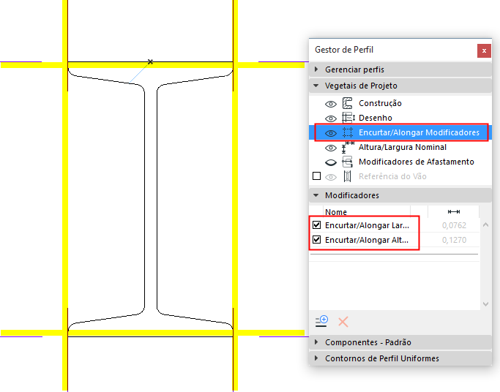This screenshot has height=392, width=500.
Task: Click the X hotspot on top flange
Action: point(150,61)
